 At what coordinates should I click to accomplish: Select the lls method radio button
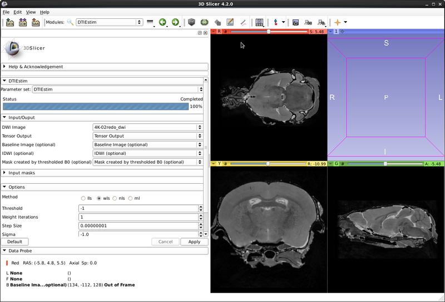[83, 198]
